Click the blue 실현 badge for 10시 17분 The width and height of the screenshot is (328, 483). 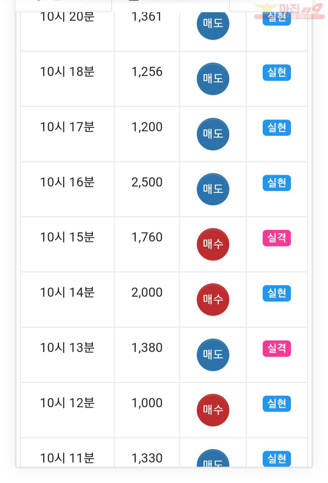point(277,128)
